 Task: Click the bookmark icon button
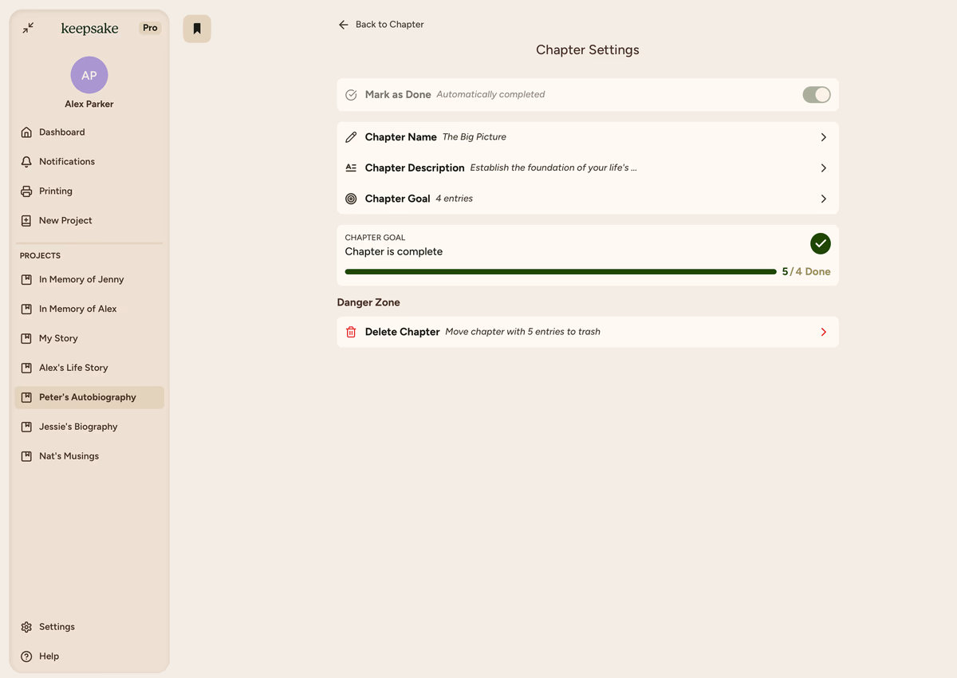tap(197, 29)
